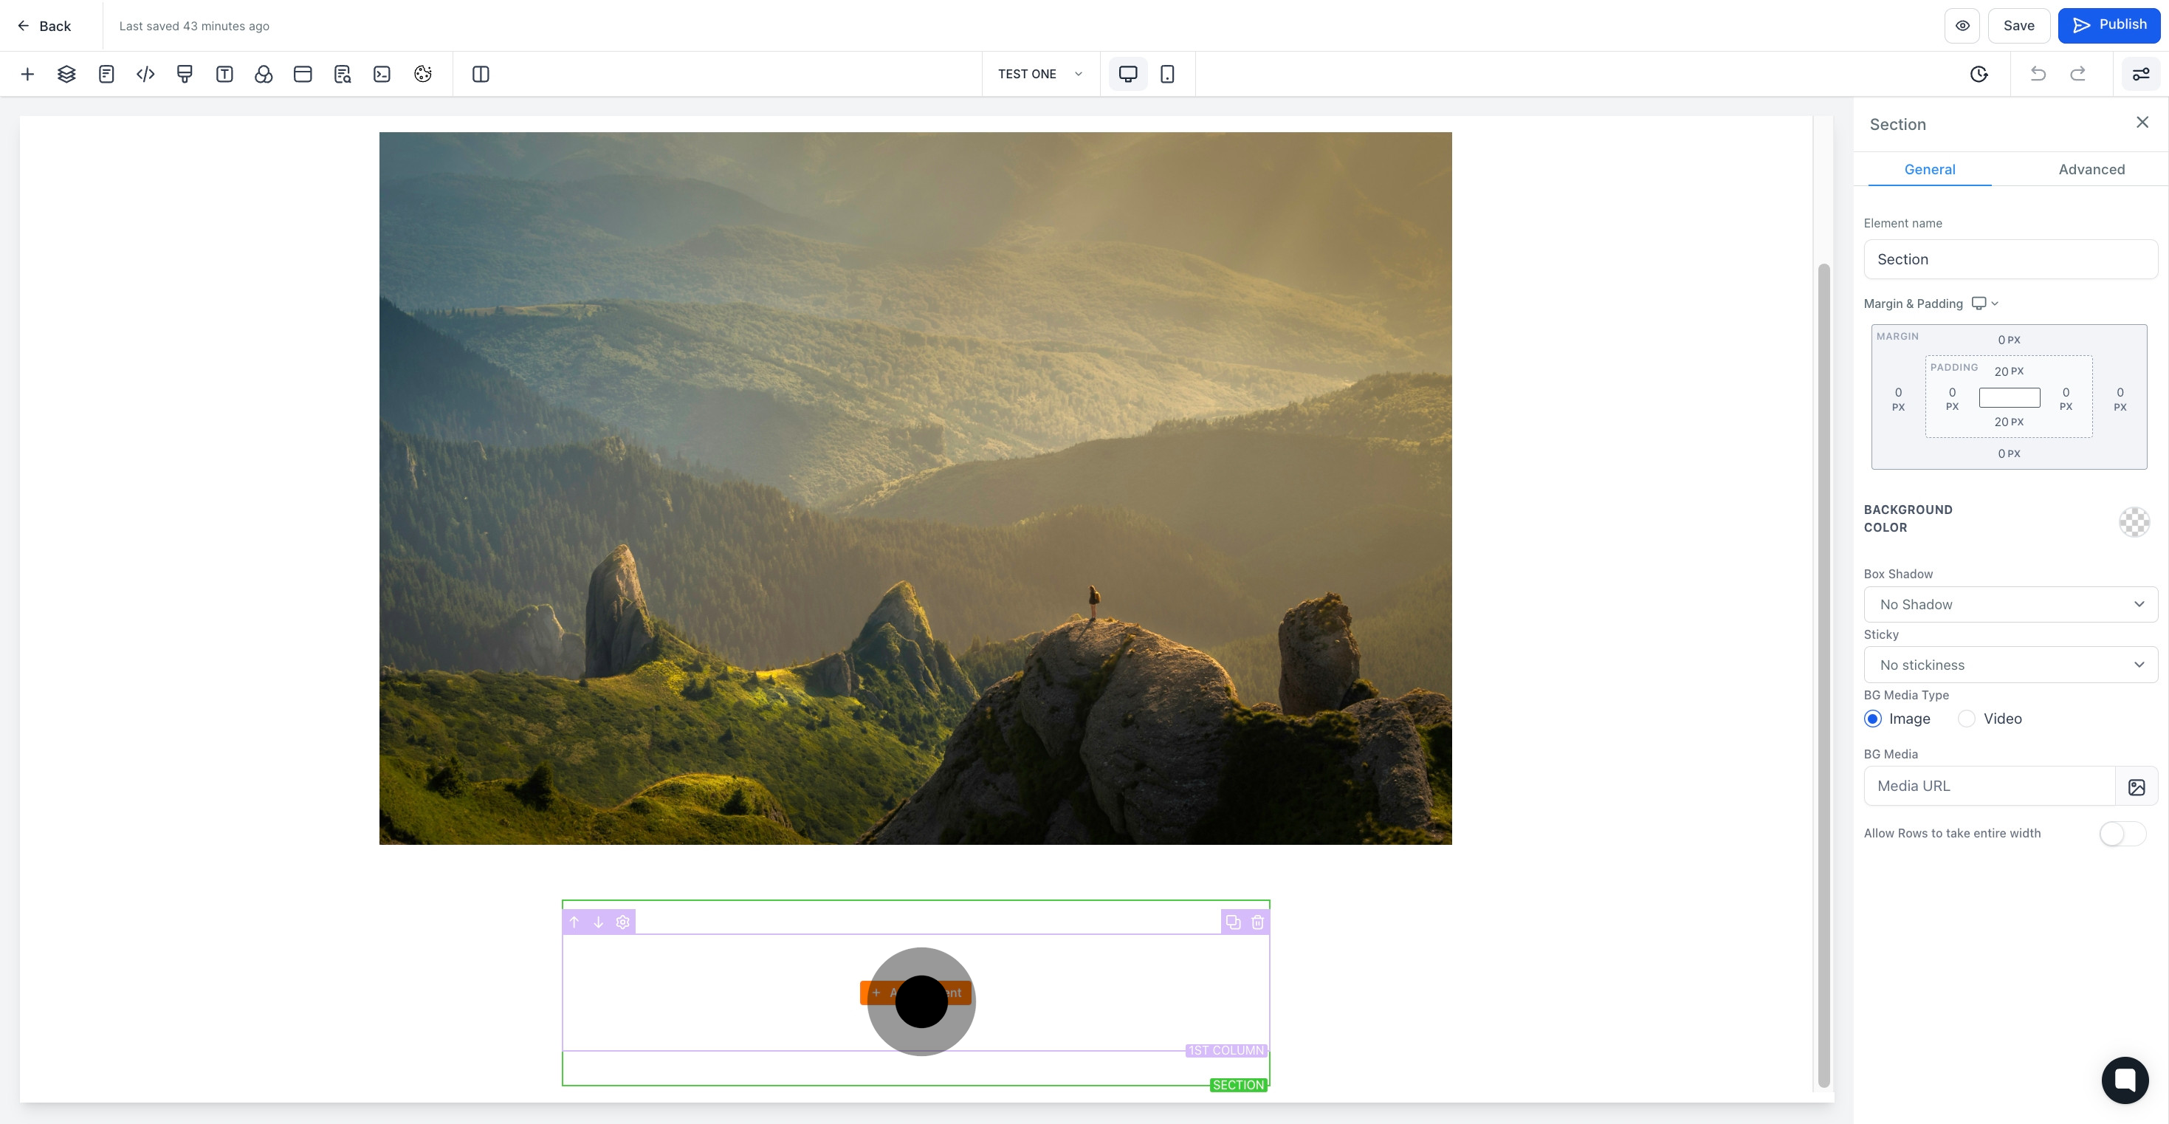
Task: Delete the column with trash icon
Action: click(1258, 922)
